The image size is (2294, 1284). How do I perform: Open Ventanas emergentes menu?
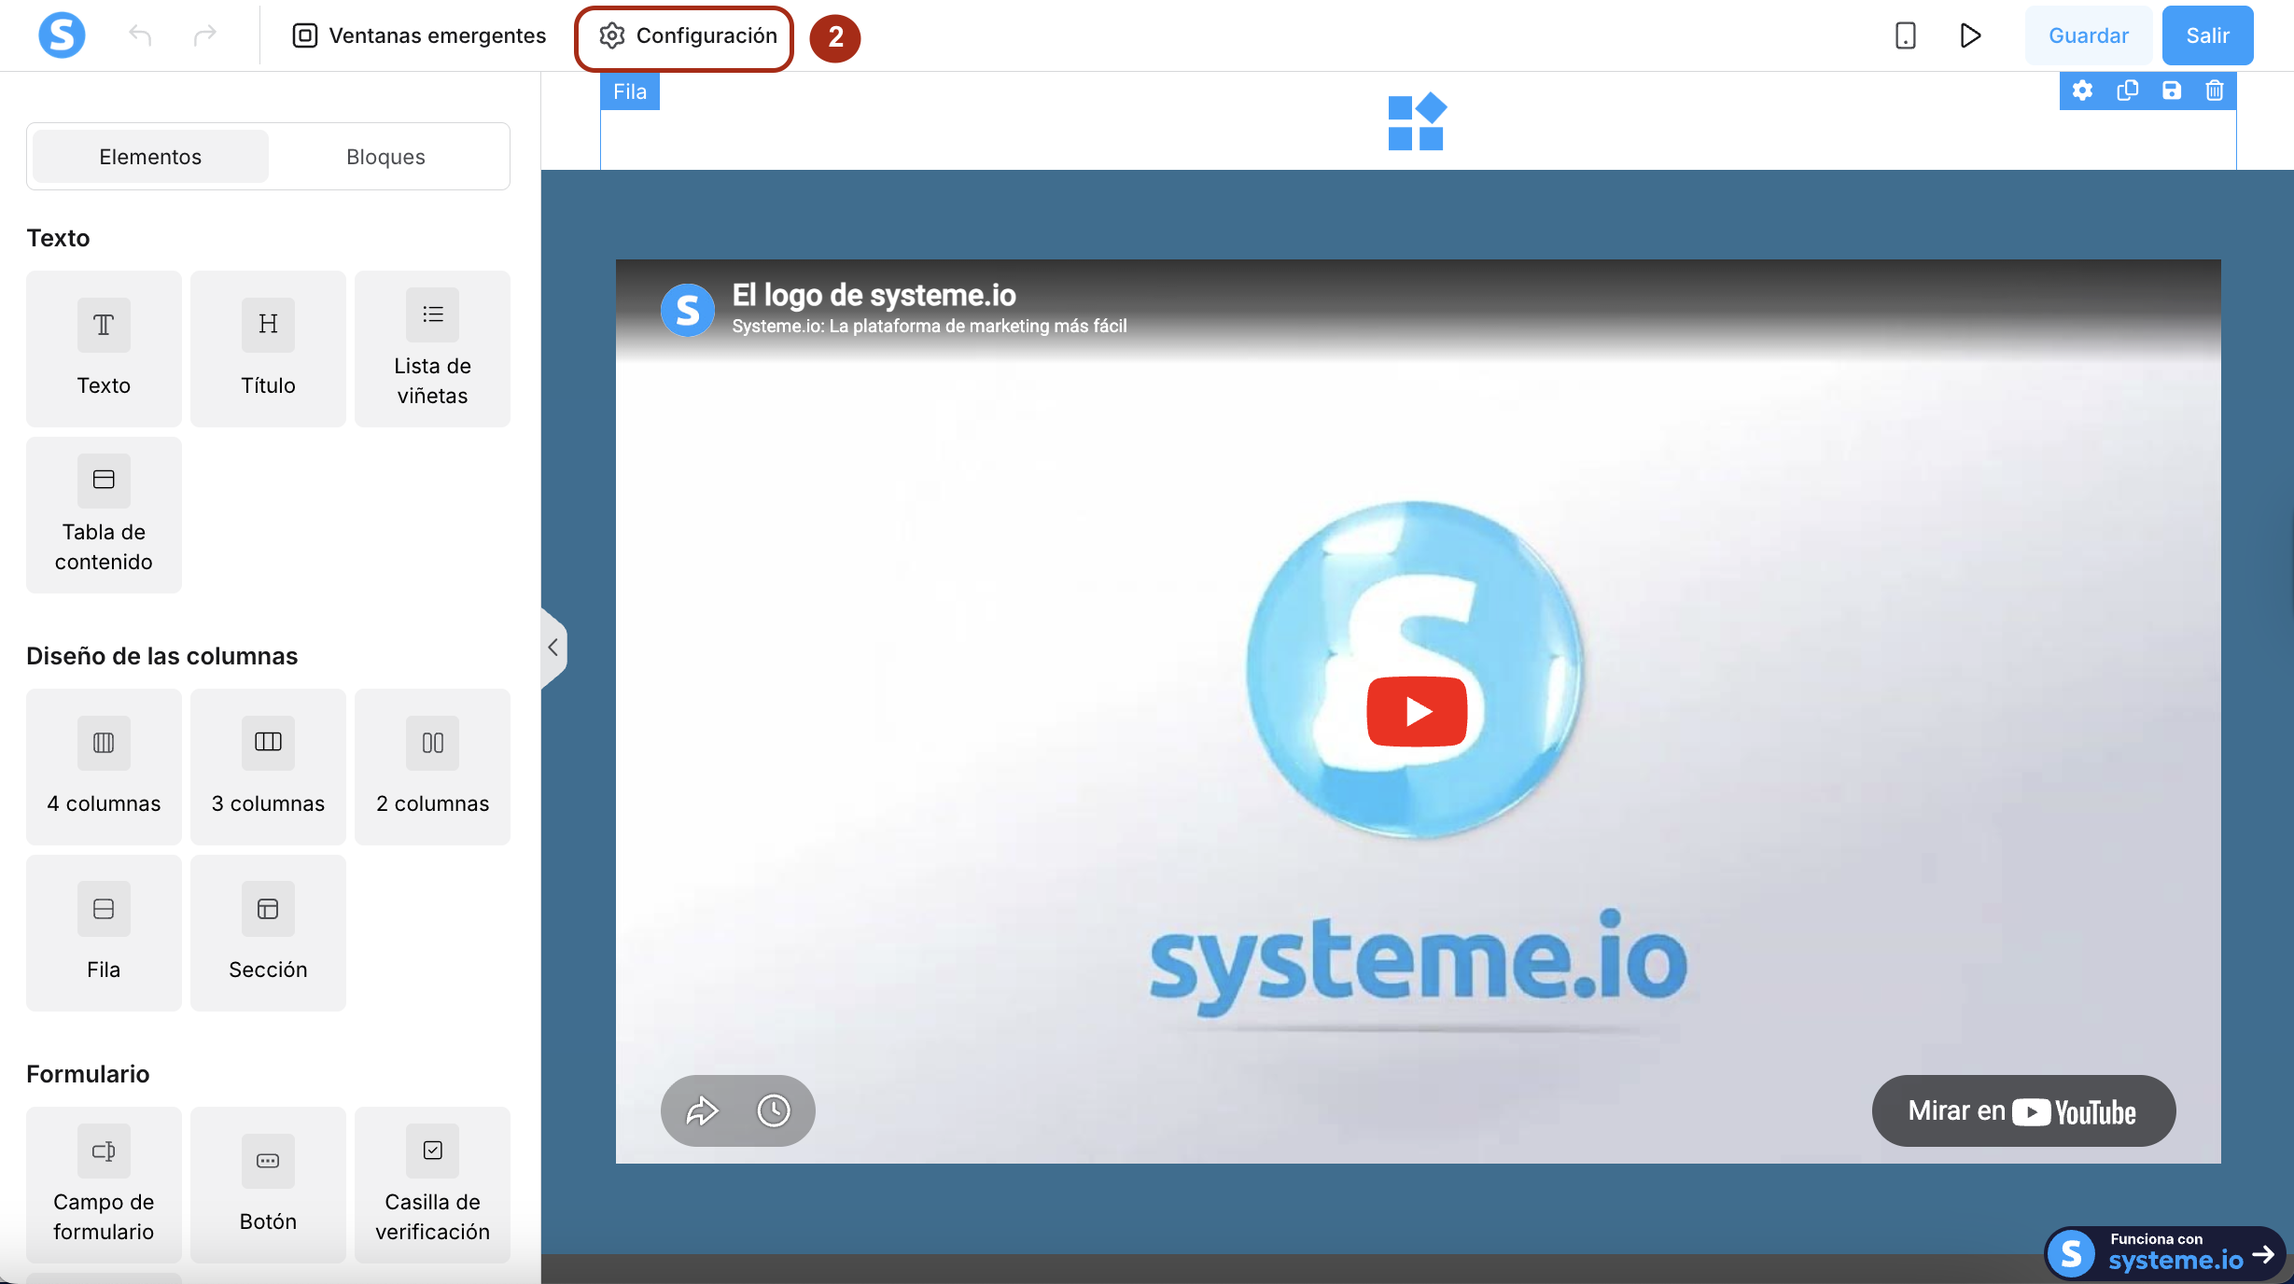[x=419, y=35]
